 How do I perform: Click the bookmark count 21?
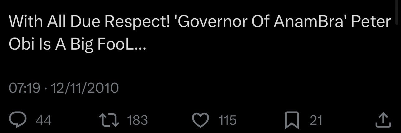point(316,120)
